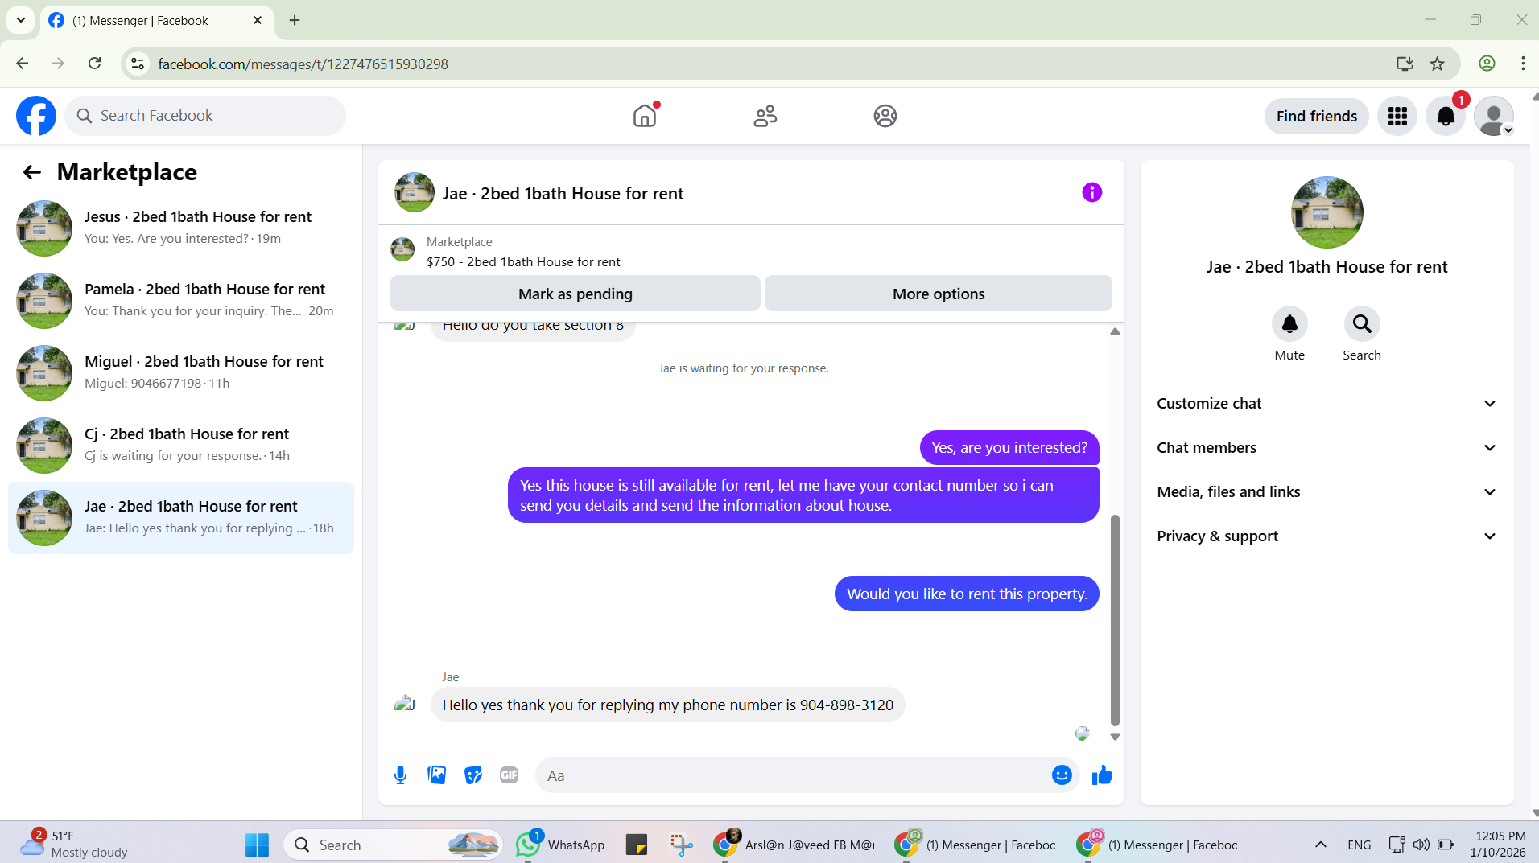
Task: Open Chrome profile icon
Action: [x=1487, y=64]
